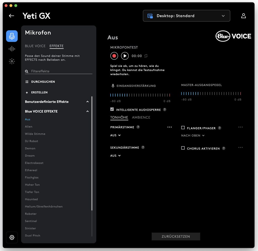258x251 pixels.
Task: Collapse Blue VO!CE EFFEKTE section
Action: (87, 112)
